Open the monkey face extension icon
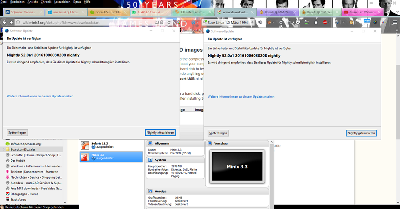400x209 pixels. coord(351,22)
